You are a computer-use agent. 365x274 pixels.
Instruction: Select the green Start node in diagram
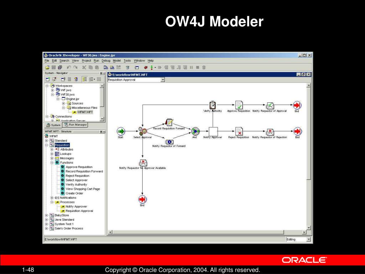[x=120, y=131]
